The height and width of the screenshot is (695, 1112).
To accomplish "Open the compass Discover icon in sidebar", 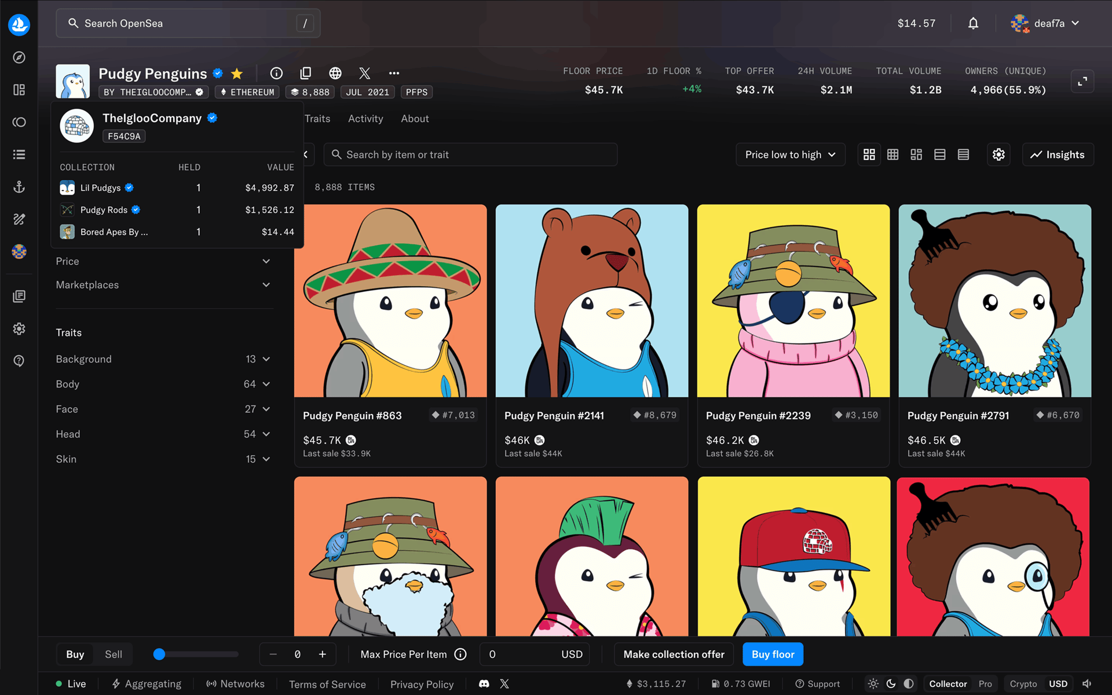I will click(x=19, y=57).
